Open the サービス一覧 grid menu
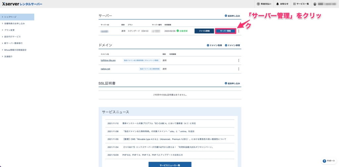Screen dimensions: 339x167 click(295, 4)
